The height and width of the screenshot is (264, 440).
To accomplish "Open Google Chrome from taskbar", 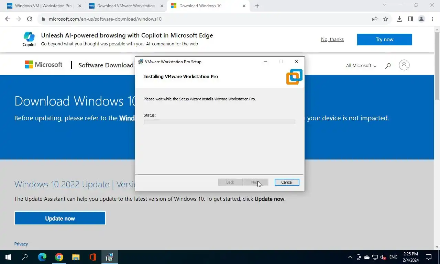I will (59, 257).
